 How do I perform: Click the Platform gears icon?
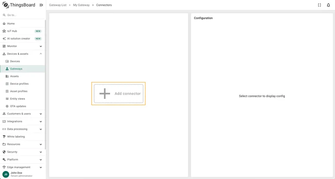click(4, 160)
